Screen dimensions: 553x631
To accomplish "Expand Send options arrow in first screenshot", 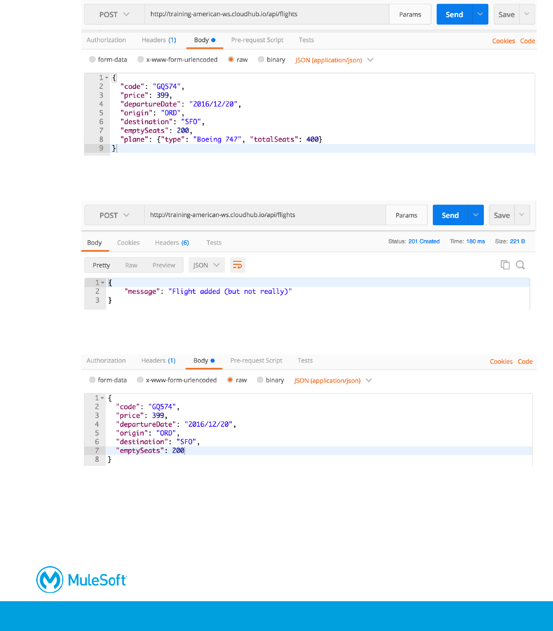I will pyautogui.click(x=480, y=14).
